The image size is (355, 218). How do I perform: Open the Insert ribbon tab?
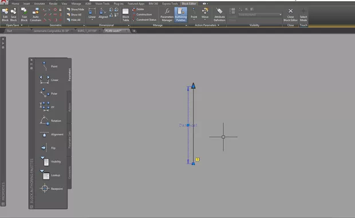coord(26,3)
